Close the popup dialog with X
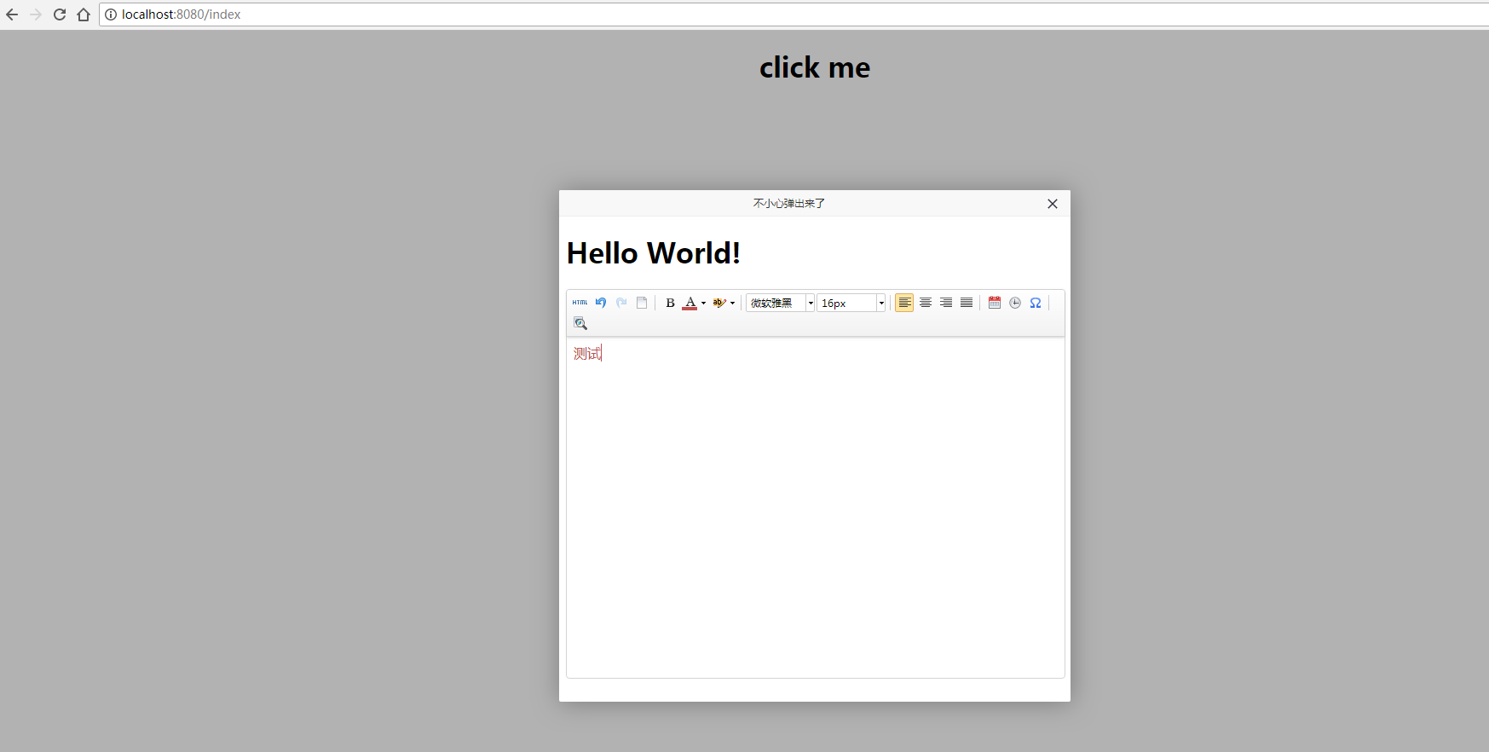Viewport: 1489px width, 752px height. (1053, 204)
